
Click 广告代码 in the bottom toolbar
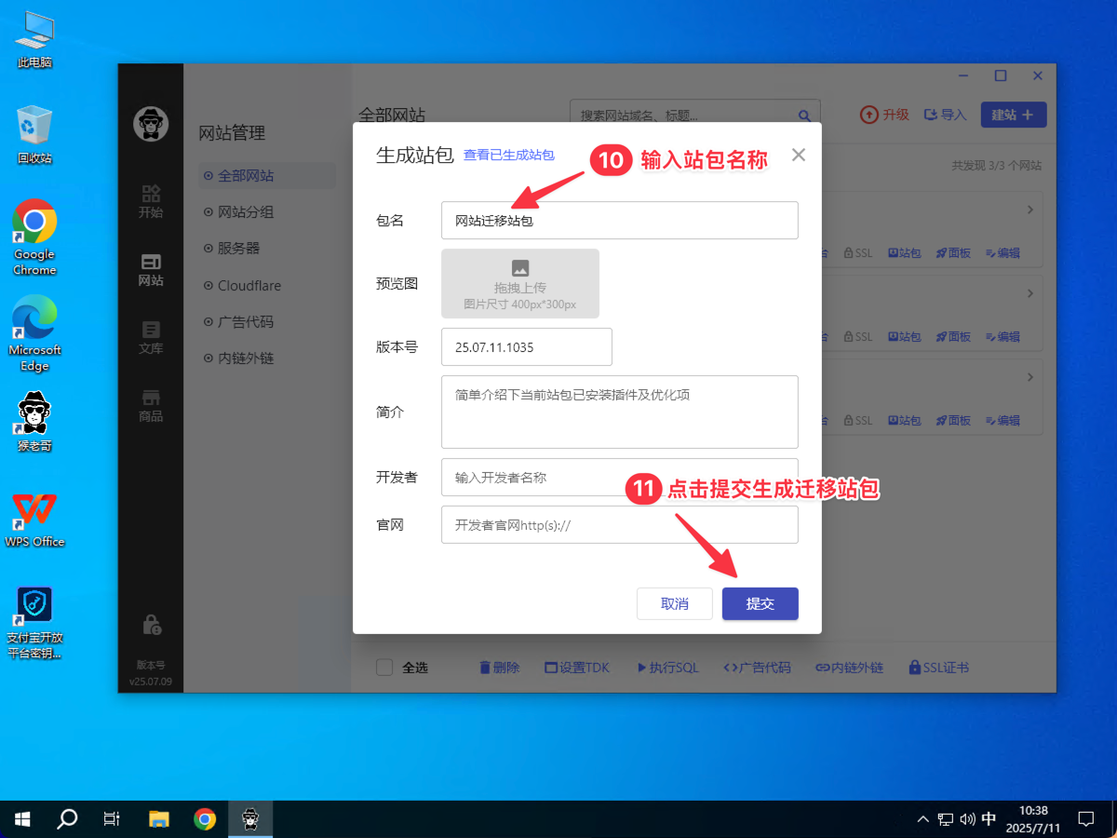tap(757, 668)
